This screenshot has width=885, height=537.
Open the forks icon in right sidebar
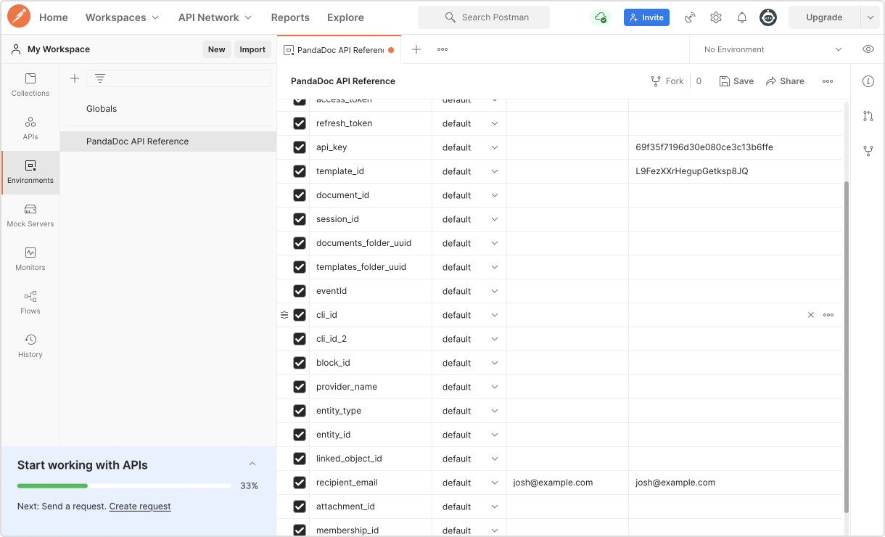[868, 151]
